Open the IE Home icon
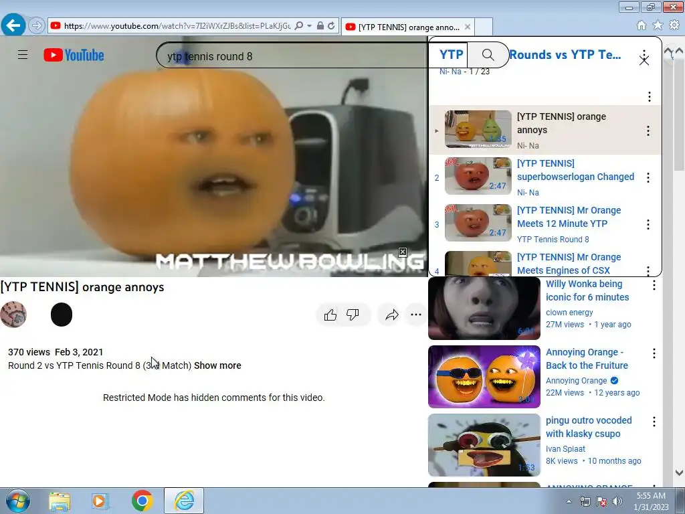Screen dimensions: 685x514 (x=642, y=25)
